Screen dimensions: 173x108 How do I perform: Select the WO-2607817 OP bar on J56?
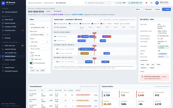point(85,49)
